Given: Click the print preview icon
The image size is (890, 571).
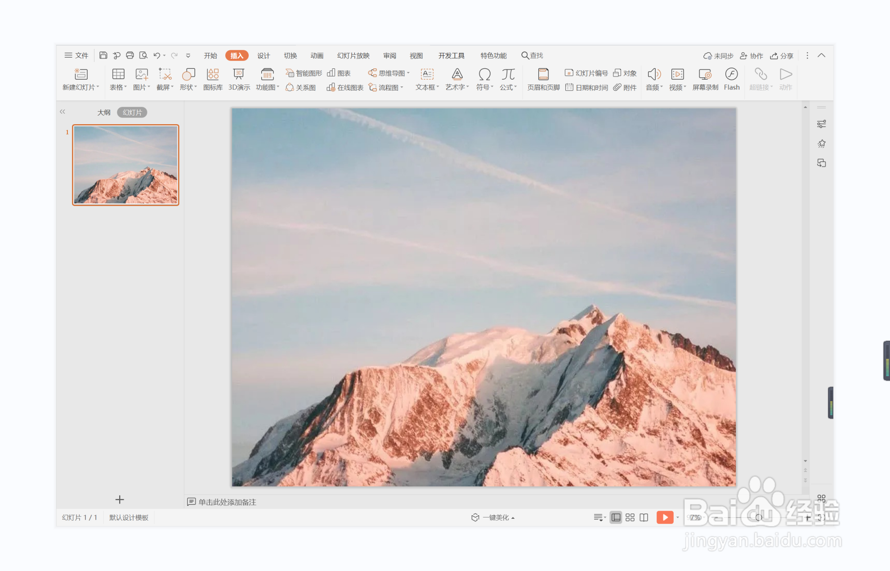Looking at the screenshot, I should pyautogui.click(x=143, y=55).
